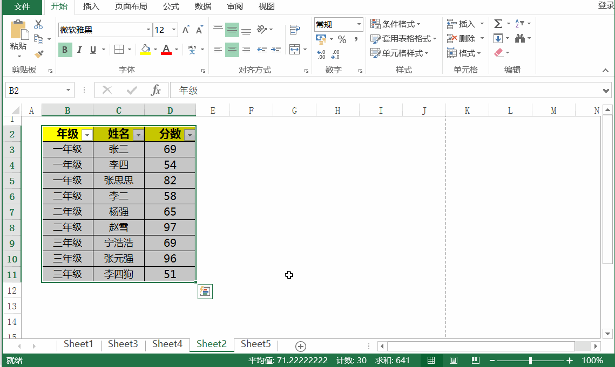This screenshot has height=367, width=615.
Task: Click the Quick Analysis icon below table
Action: click(x=205, y=292)
